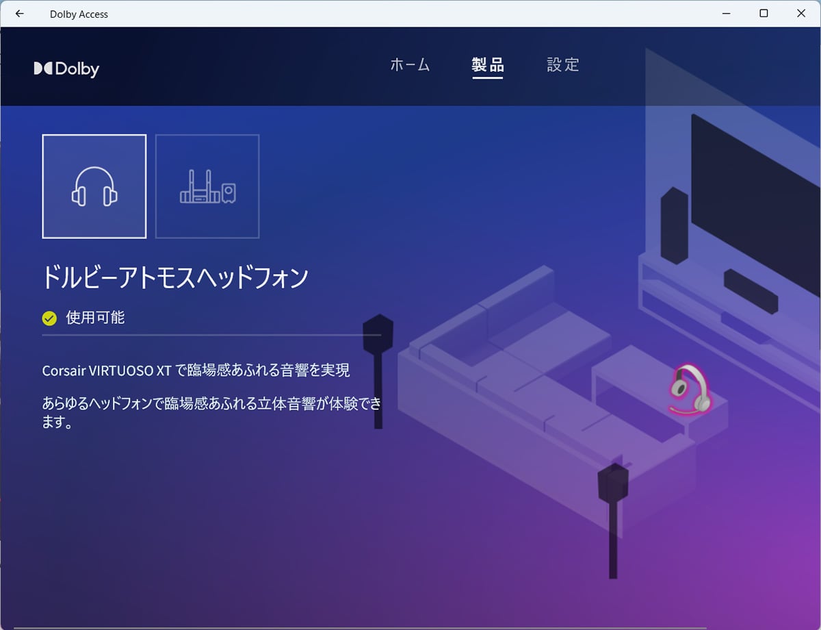
Task: Close the Dolby Access window
Action: coord(801,14)
